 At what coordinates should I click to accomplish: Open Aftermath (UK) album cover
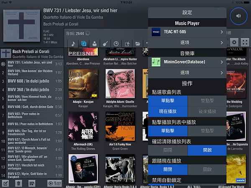[x=83, y=126]
